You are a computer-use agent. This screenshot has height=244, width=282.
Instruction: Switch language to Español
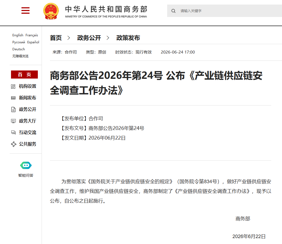[x=33, y=42]
